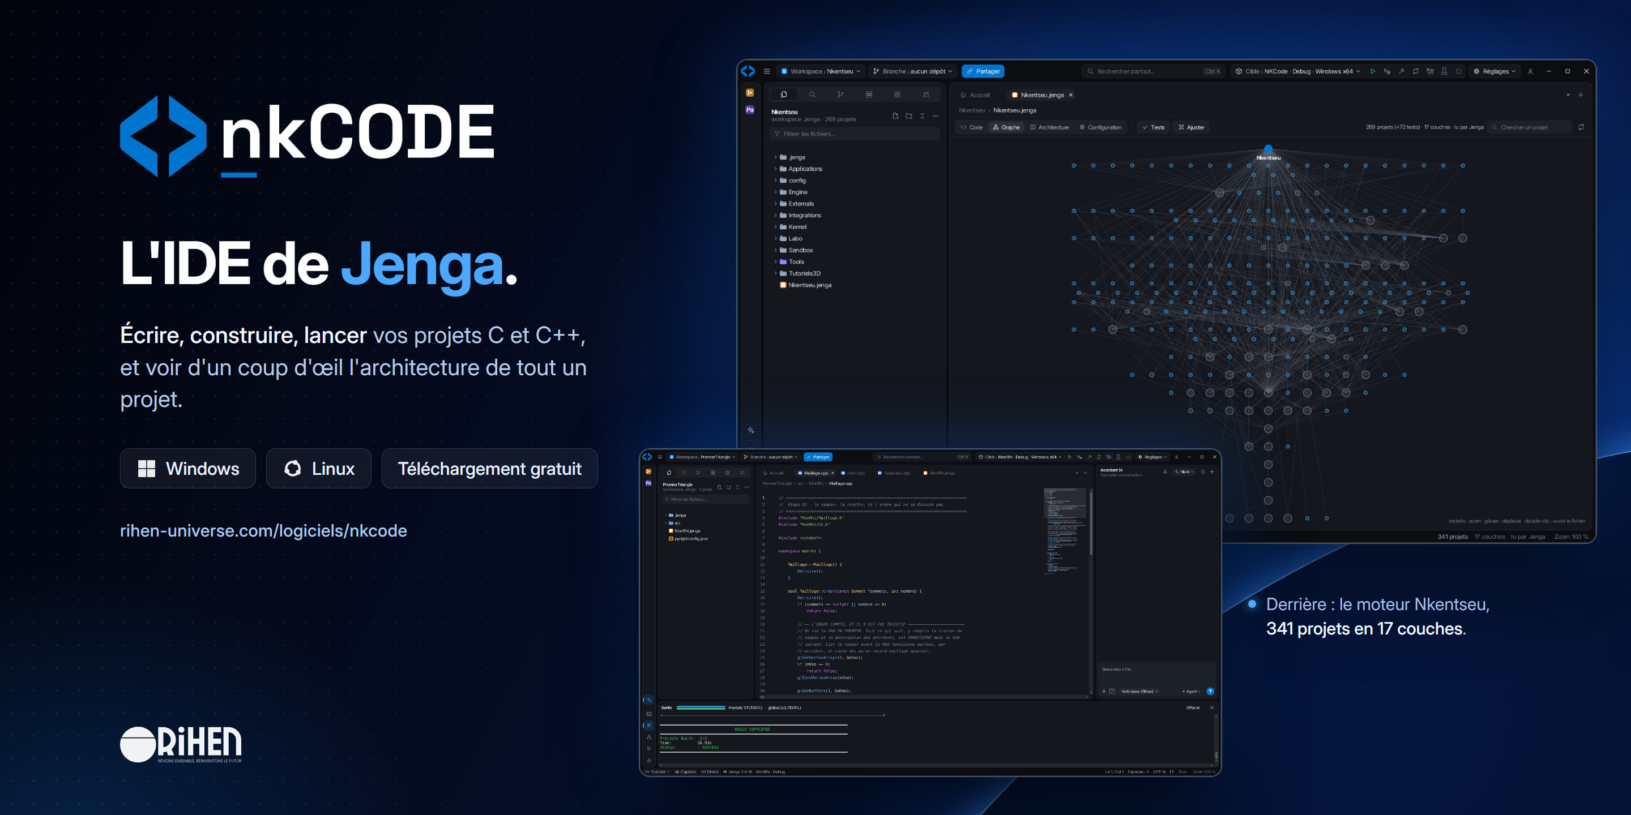The image size is (1631, 815).
Task: Open Branche : aucun dépôt dropdown in Nkentseu window
Action: click(912, 71)
